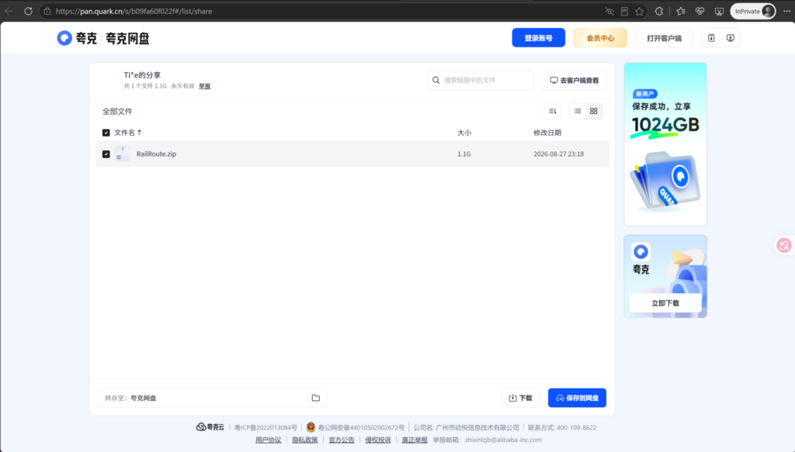
Task: Click tracking prevention eye icon in address bar
Action: (609, 11)
